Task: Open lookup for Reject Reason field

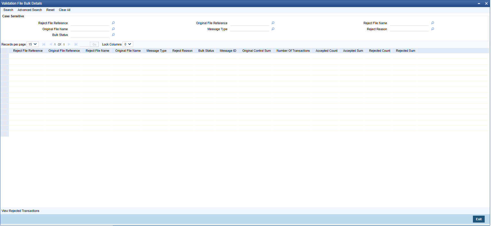Action: (433, 29)
